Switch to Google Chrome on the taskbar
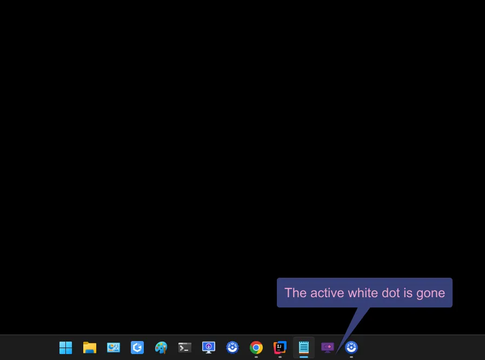This screenshot has height=360, width=485. [x=256, y=348]
